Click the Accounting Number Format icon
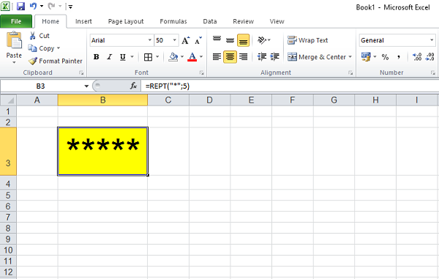 [366, 57]
